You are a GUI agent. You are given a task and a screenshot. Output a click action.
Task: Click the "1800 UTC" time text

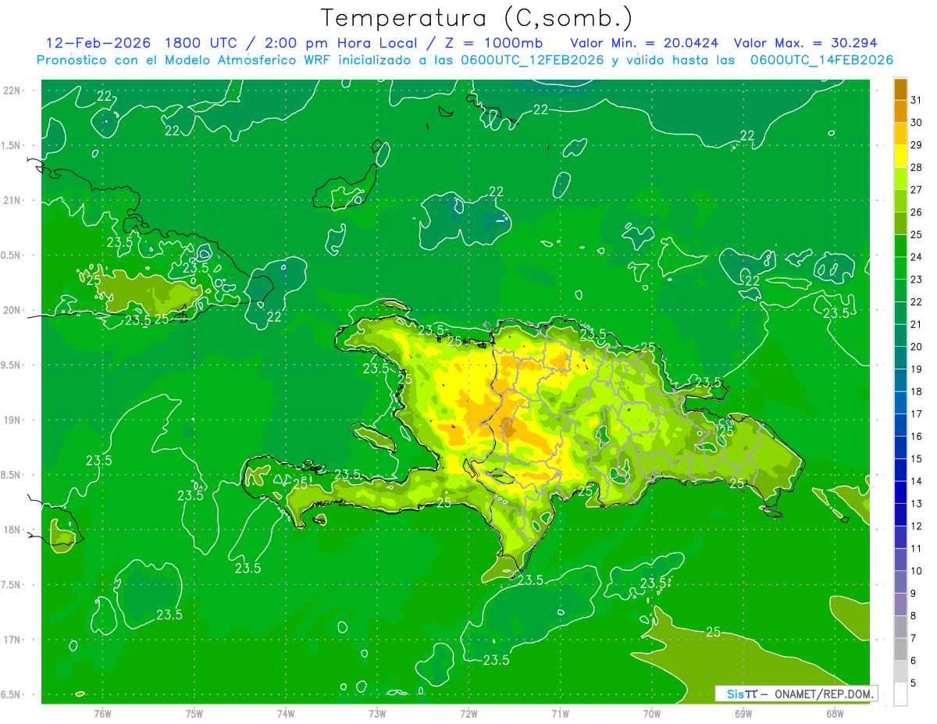click(x=201, y=43)
